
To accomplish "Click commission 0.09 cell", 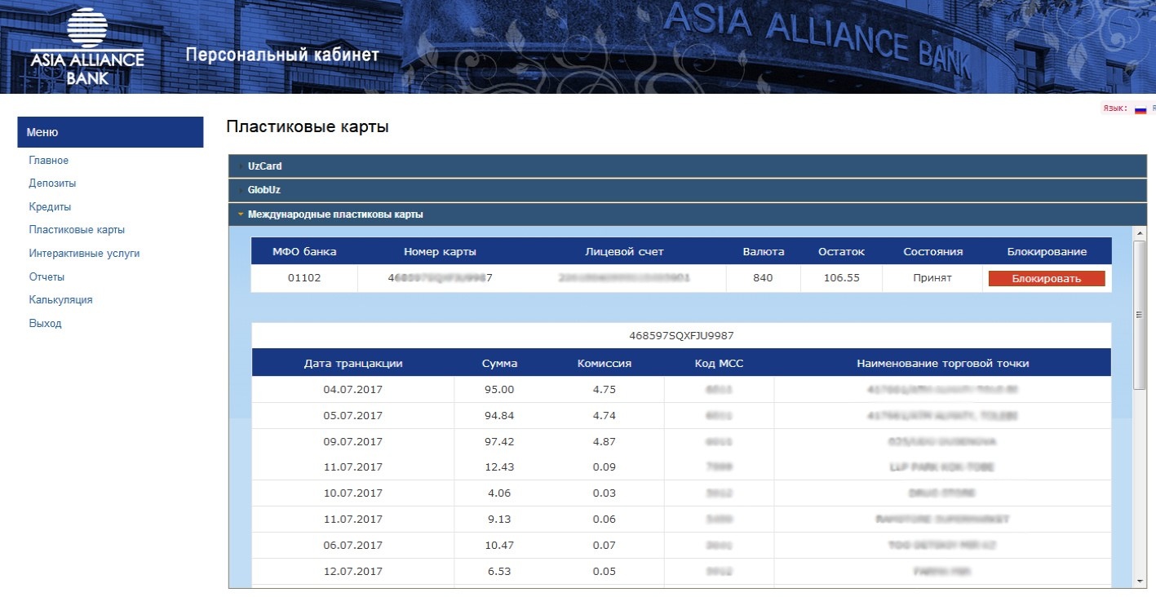I will [x=605, y=467].
